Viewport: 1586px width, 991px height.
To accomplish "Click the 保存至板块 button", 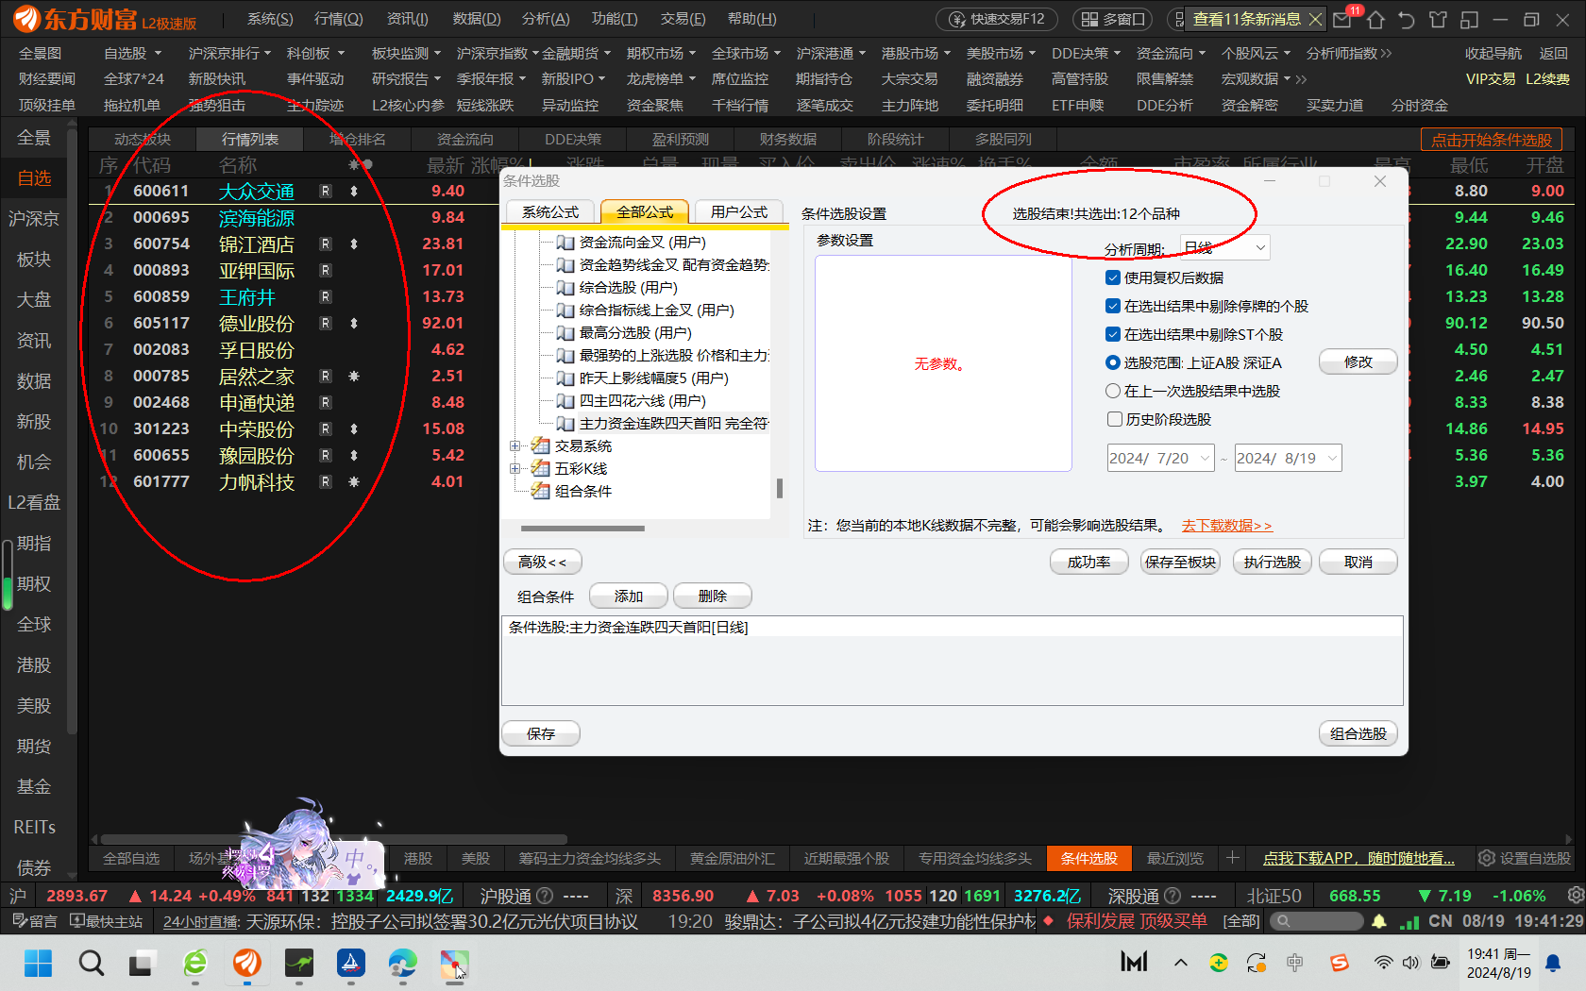I will pyautogui.click(x=1180, y=562).
